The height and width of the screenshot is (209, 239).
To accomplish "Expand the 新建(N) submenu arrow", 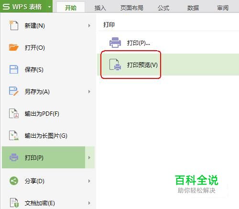I will pos(89,25).
